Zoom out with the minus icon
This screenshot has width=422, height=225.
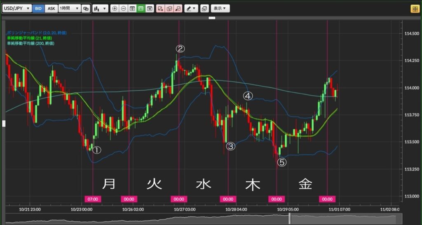click(124, 9)
